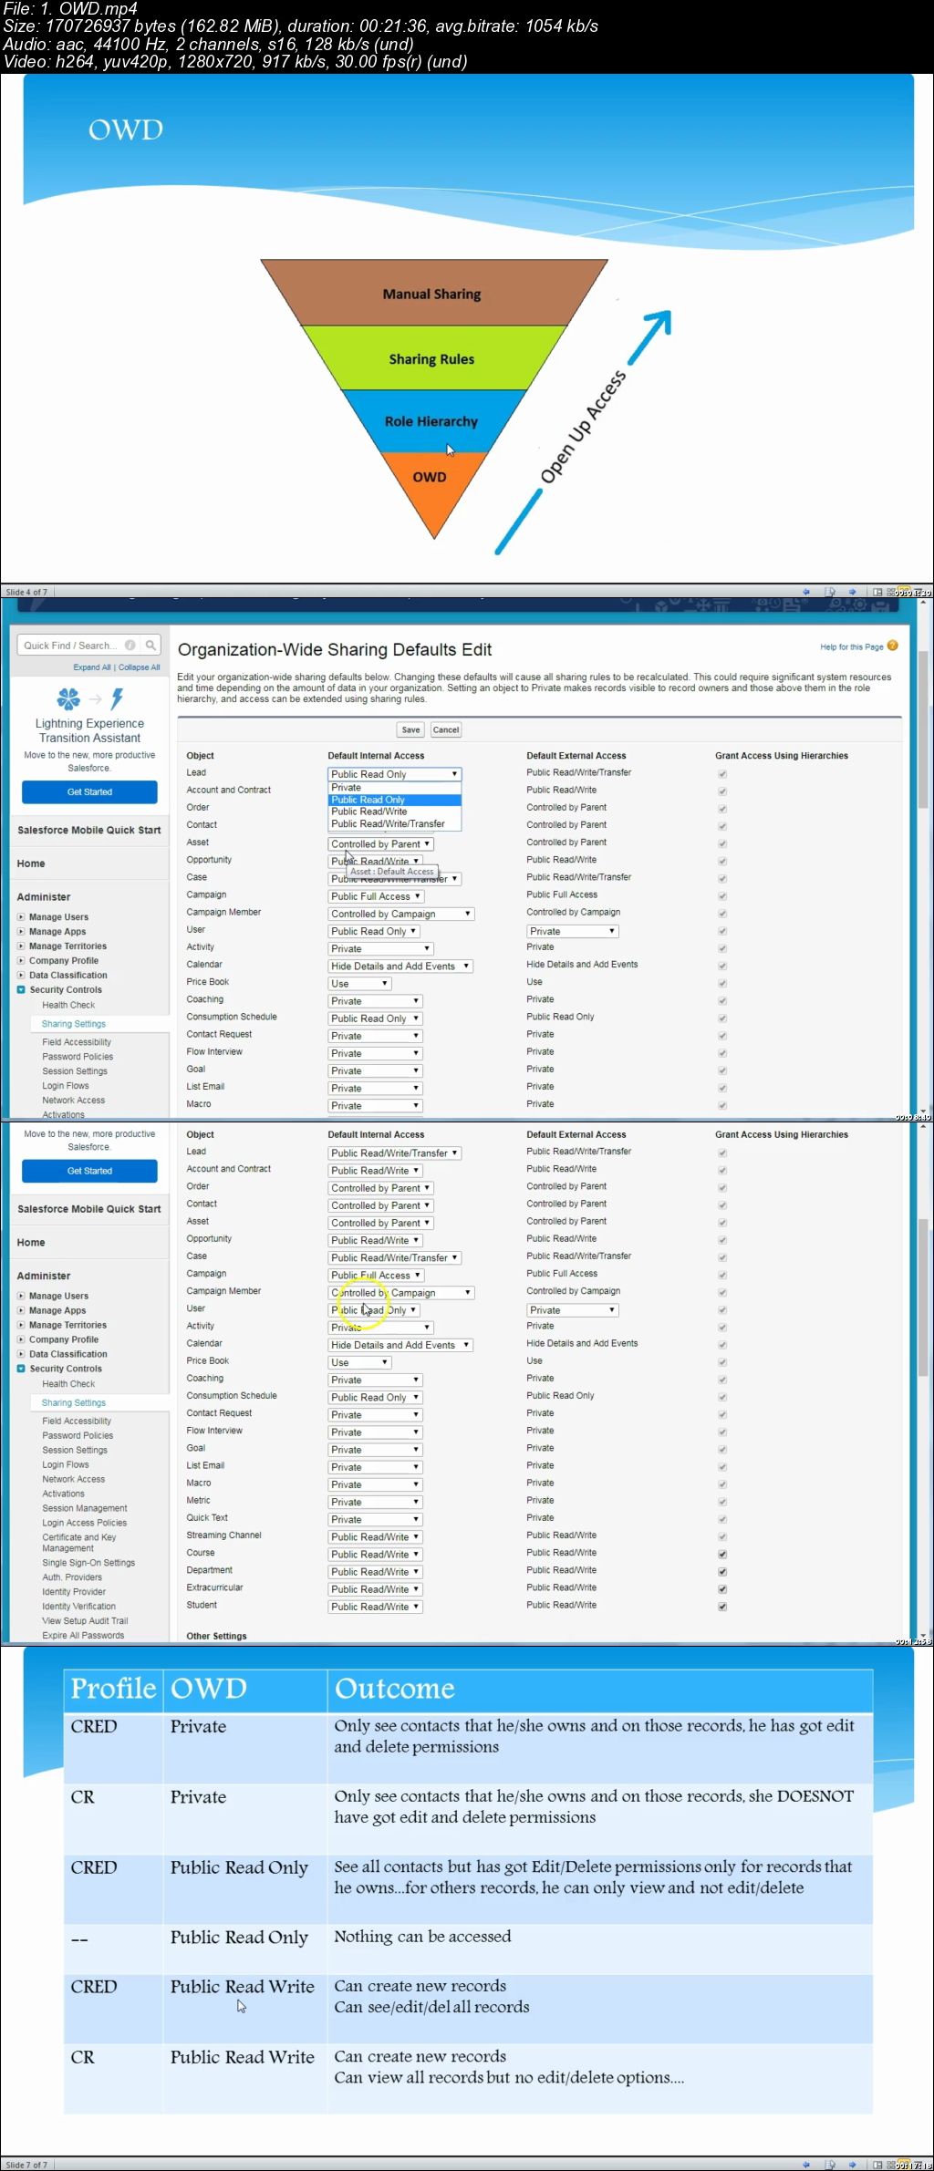Open Quick Text internal access dropdown

[x=375, y=1520]
